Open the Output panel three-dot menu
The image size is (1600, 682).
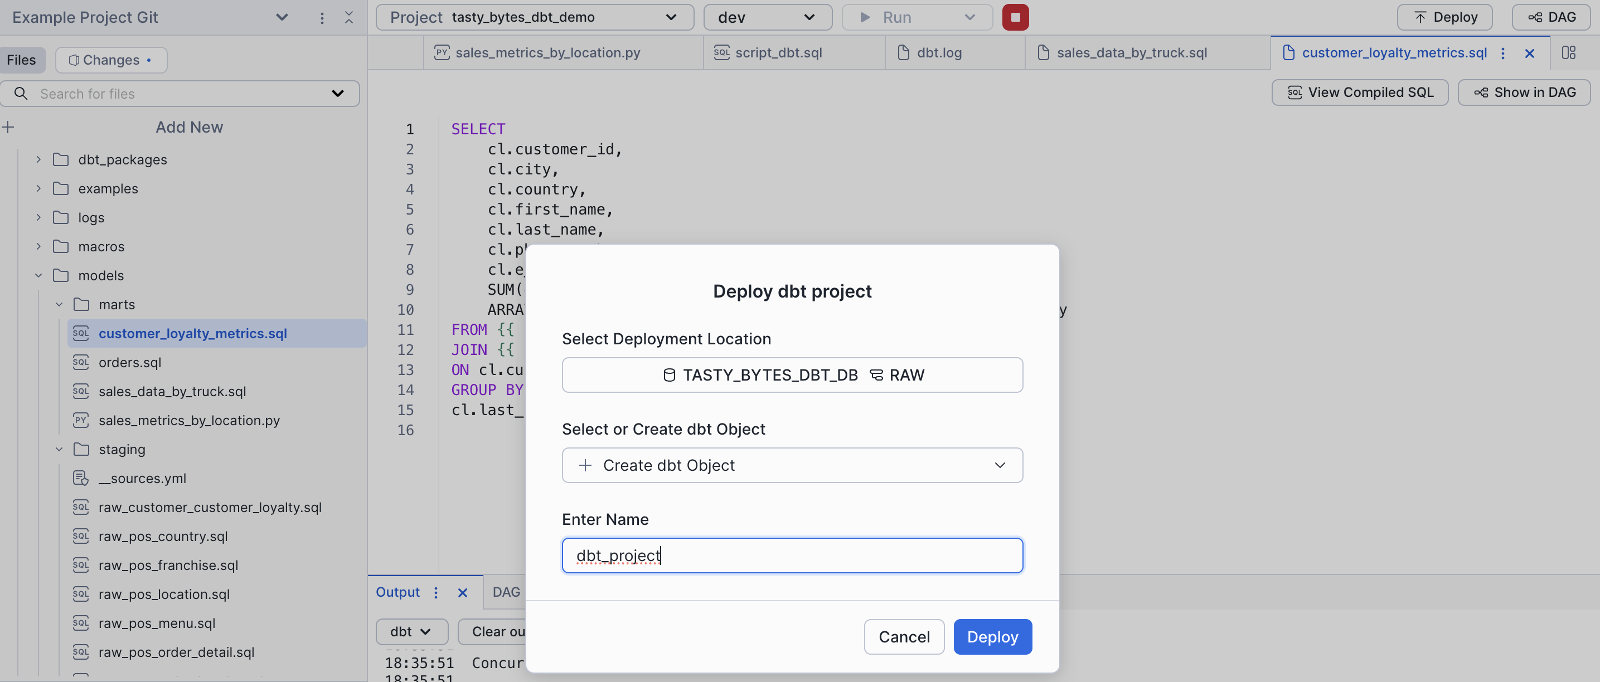click(436, 593)
